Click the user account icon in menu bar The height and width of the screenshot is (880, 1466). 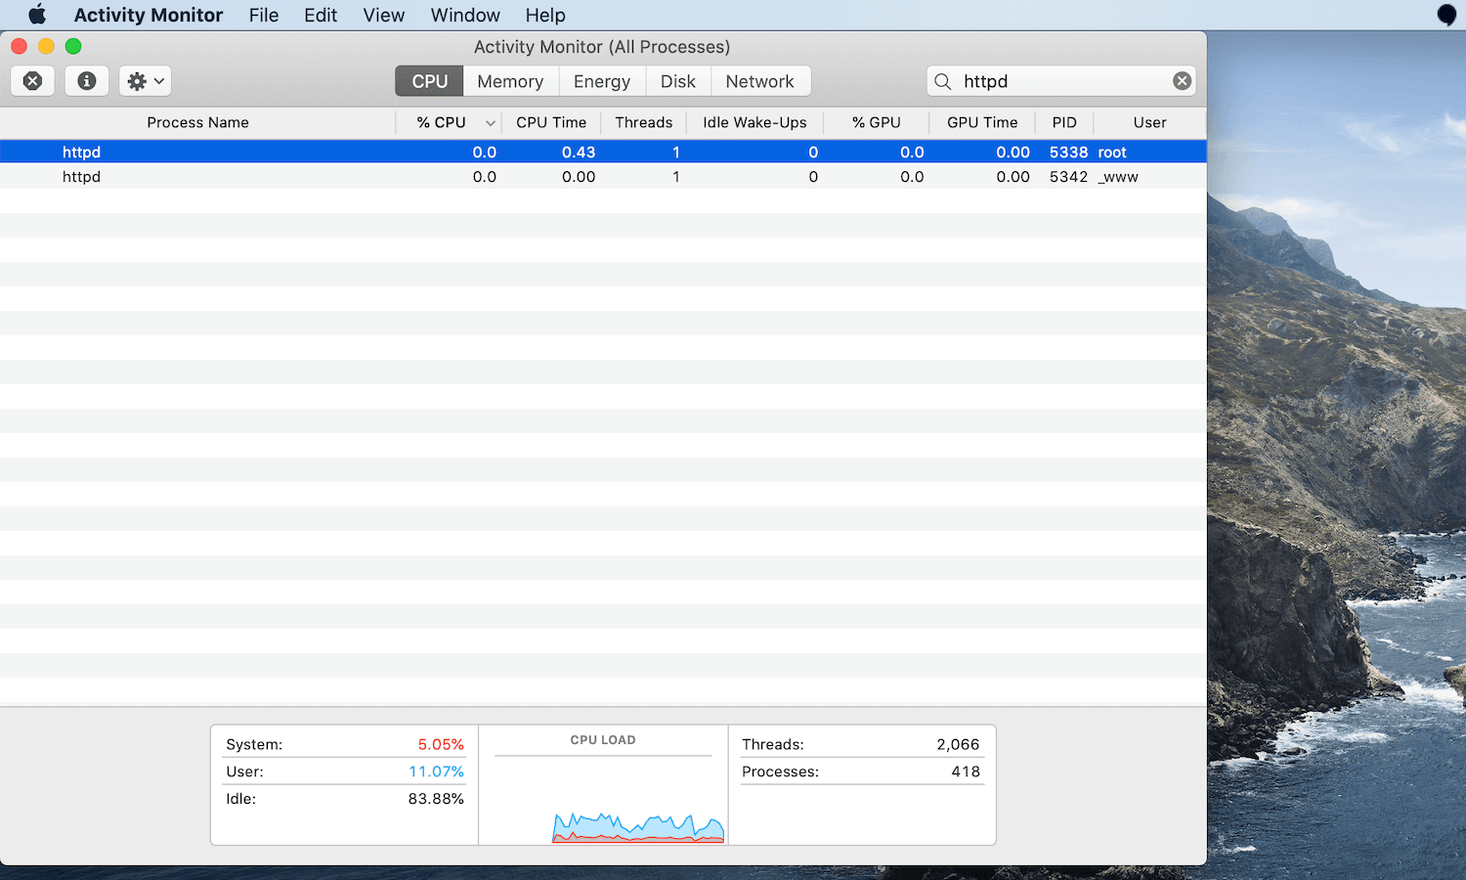1445,15
